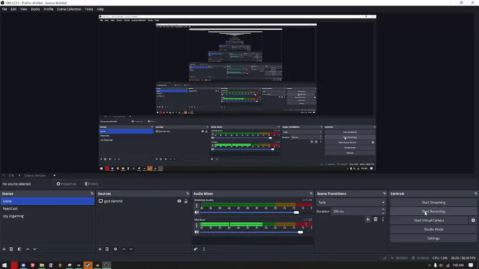Open the Docks menu
The height and width of the screenshot is (269, 479).
tap(35, 9)
